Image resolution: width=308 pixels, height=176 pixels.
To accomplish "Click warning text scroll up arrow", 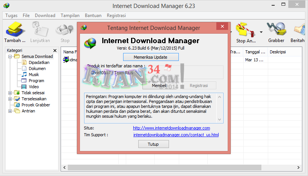I will click(220, 97).
